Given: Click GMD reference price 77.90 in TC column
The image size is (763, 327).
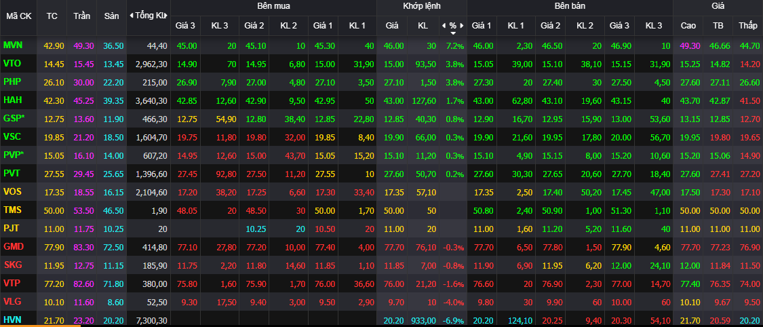Looking at the screenshot, I should pyautogui.click(x=54, y=247).
